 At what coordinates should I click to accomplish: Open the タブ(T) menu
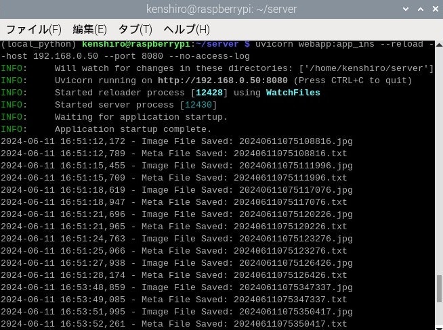click(135, 29)
